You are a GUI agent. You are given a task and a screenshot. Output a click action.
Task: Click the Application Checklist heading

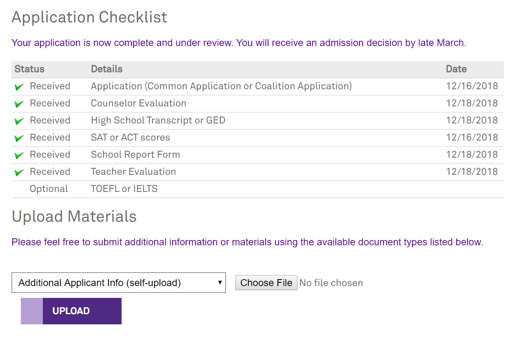pos(89,17)
